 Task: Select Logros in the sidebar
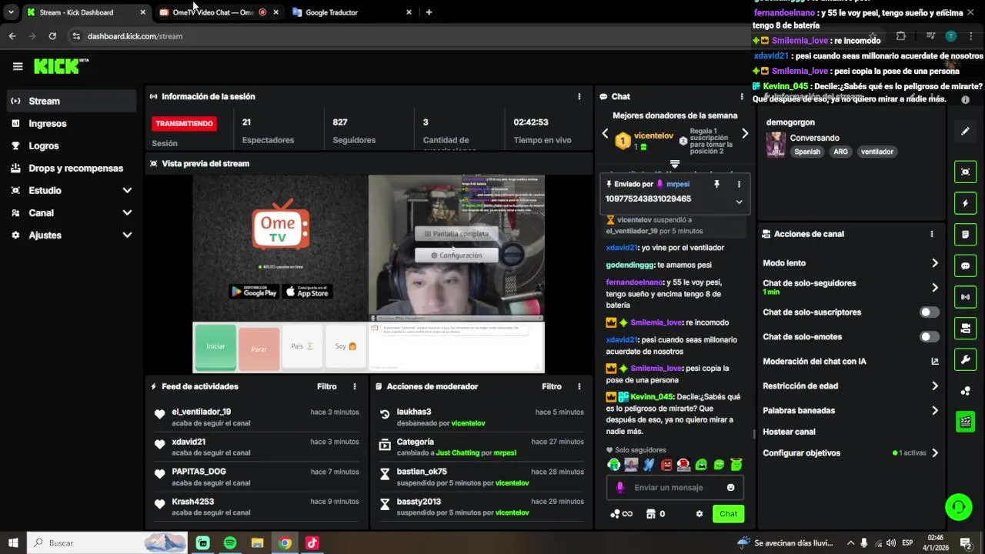(71, 145)
